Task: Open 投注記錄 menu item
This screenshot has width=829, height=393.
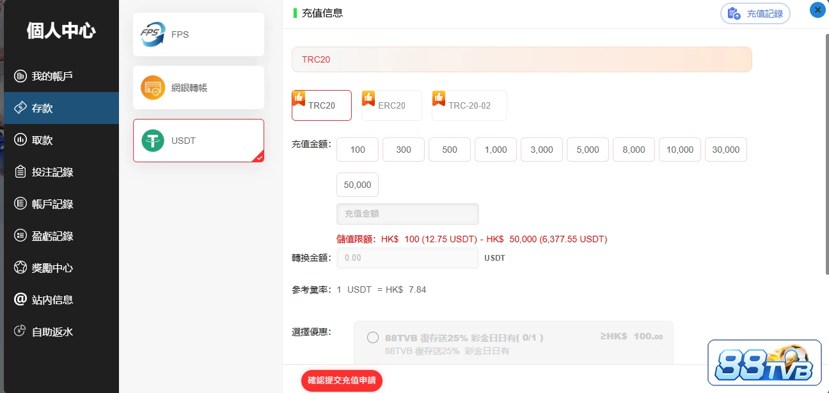Action: pyautogui.click(x=61, y=172)
